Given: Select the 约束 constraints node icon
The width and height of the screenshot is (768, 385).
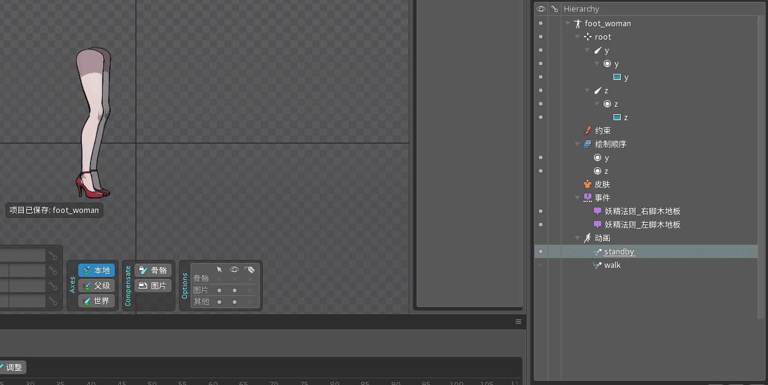Looking at the screenshot, I should tap(588, 131).
